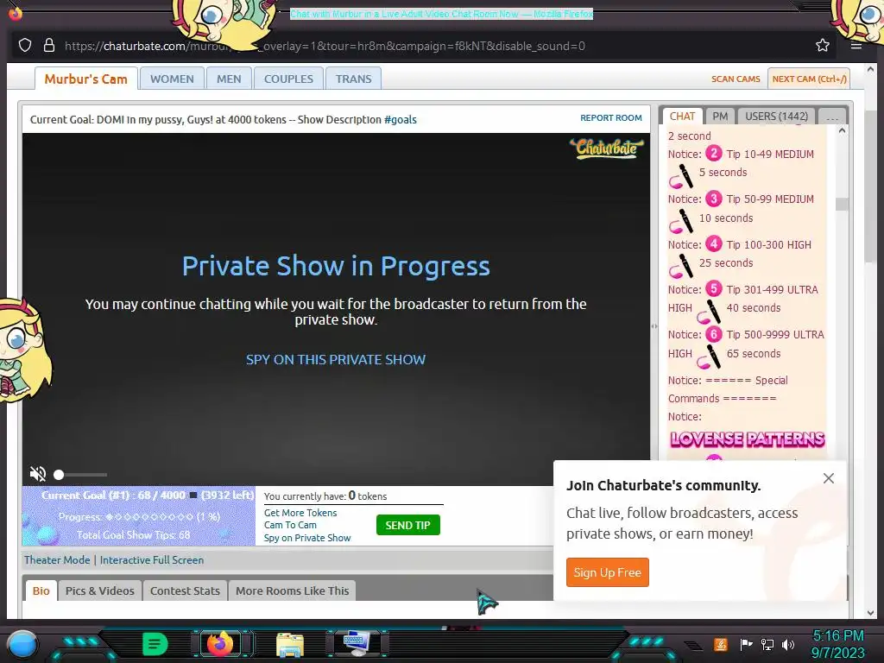Unmute the video with the speaker icon
Viewport: 884px width, 663px height.
coord(38,474)
